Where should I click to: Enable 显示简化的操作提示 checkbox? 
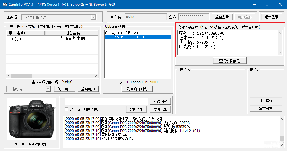tap(67, 109)
